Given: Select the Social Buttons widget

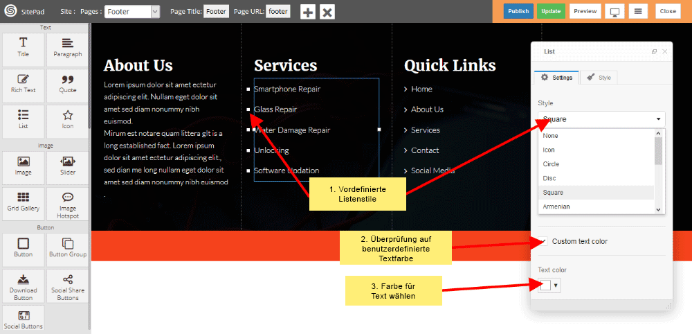Looking at the screenshot, I should click(24, 319).
